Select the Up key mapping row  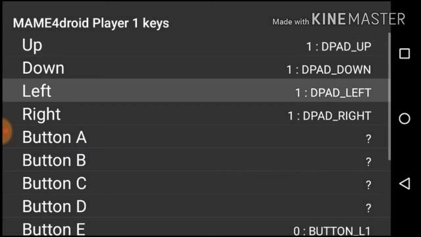[196, 45]
